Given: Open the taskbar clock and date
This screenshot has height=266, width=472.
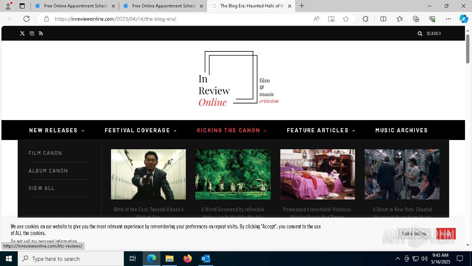Looking at the screenshot, I should click(441, 259).
